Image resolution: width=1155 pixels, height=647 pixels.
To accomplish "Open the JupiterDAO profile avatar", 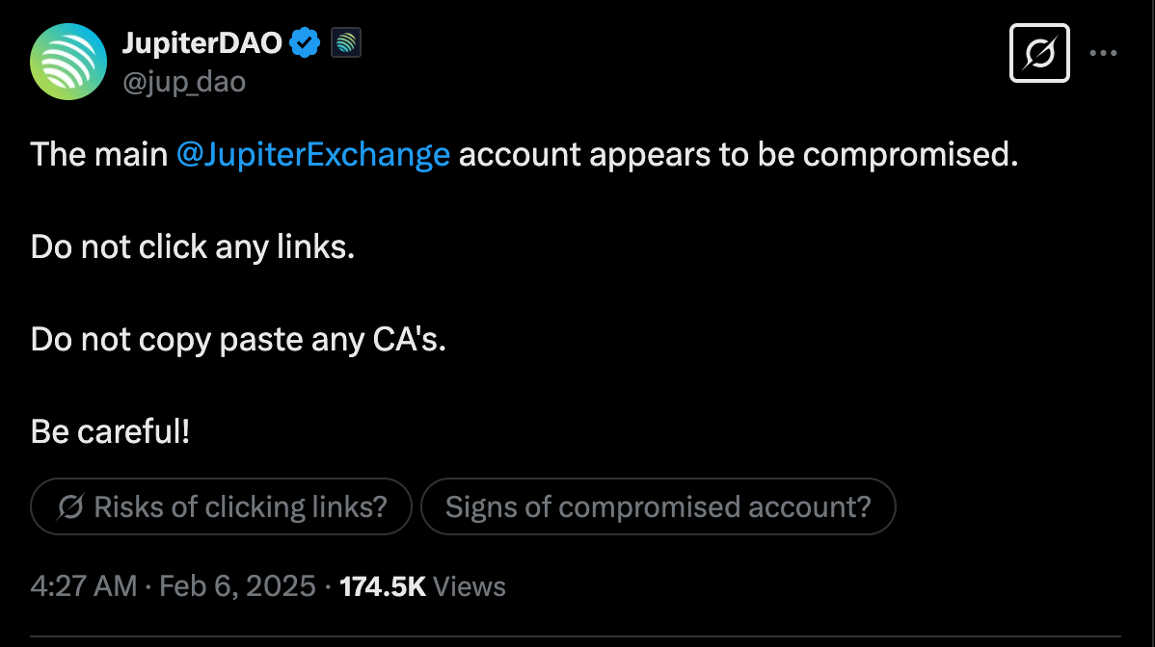I will pos(67,62).
